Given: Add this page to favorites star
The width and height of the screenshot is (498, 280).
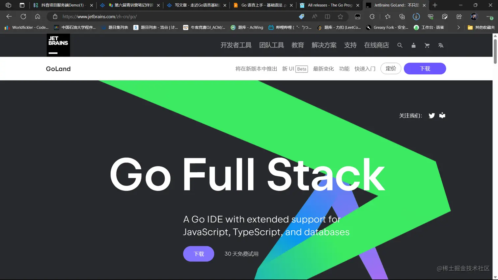Looking at the screenshot, I should pyautogui.click(x=340, y=16).
